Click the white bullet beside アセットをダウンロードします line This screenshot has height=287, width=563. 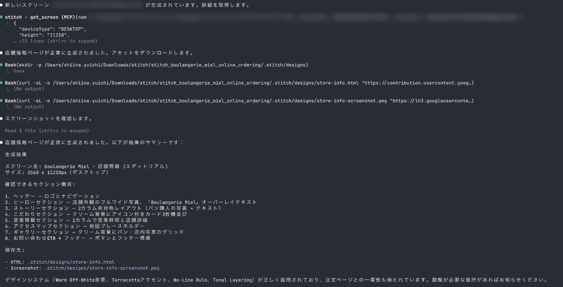pos(2,53)
